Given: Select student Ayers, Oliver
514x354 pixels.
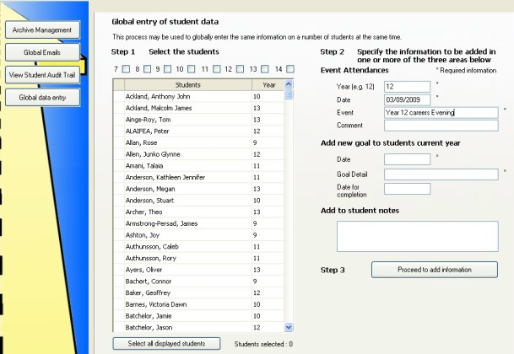Looking at the screenshot, I should click(x=198, y=270).
